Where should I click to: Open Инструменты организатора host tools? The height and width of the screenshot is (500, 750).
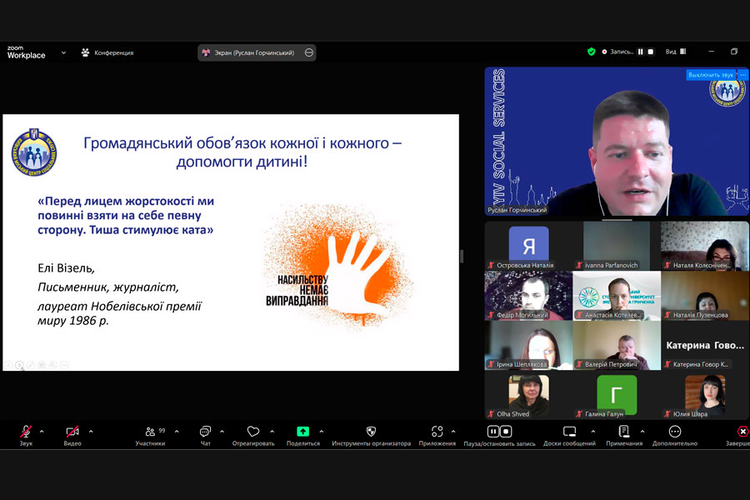(x=371, y=435)
